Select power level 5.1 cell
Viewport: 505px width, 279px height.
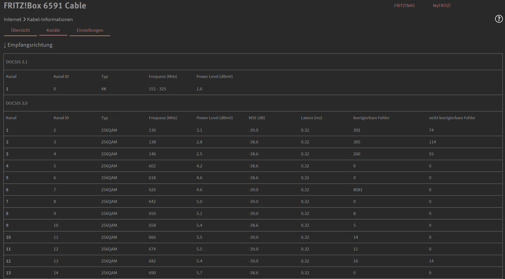pos(199,213)
